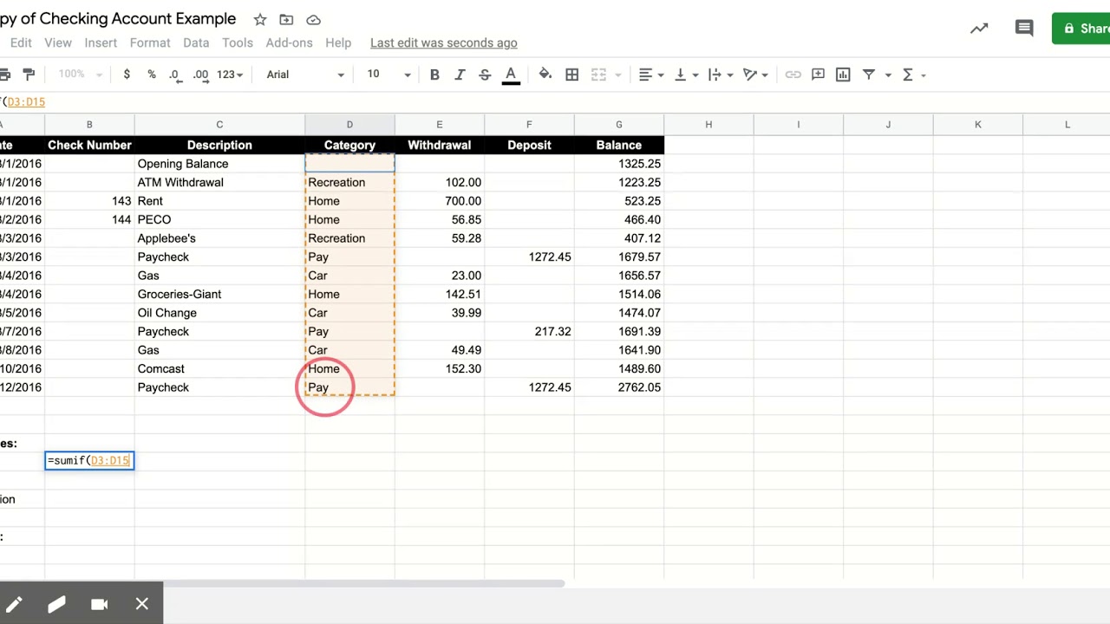Toggle italic formatting
The width and height of the screenshot is (1110, 624).
[x=460, y=75]
